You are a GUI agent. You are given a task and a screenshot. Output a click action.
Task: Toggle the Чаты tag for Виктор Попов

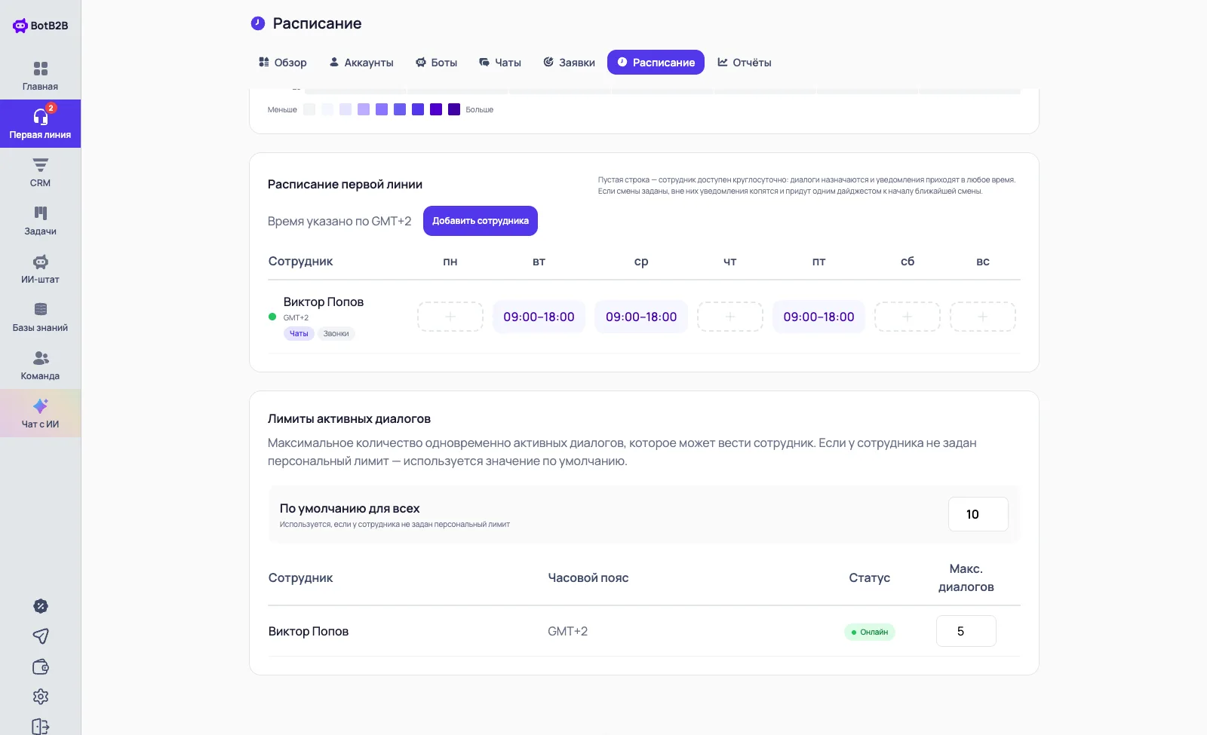point(299,334)
